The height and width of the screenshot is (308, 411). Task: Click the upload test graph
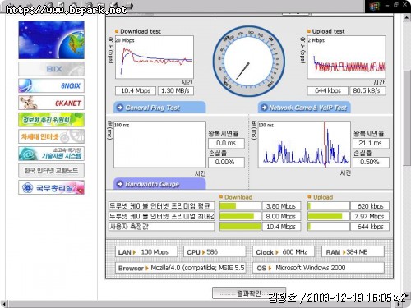[x=347, y=57]
